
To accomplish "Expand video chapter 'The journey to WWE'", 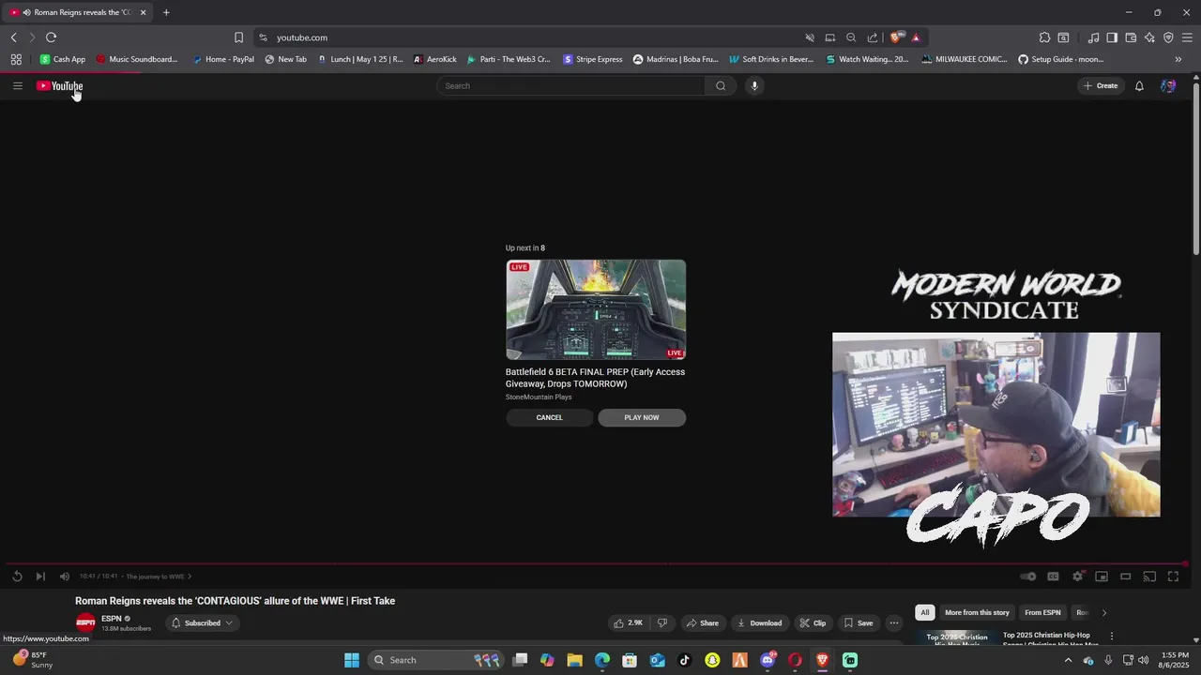I will tap(159, 577).
